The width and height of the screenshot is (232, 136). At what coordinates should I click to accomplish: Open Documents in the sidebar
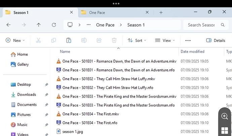[24, 105]
